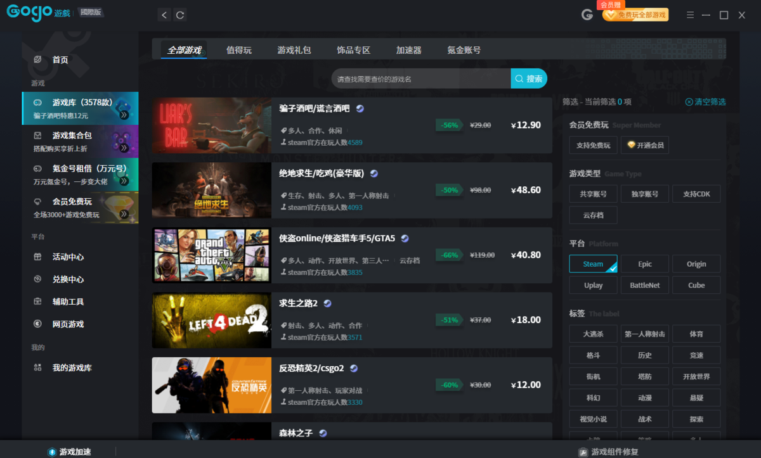Open the Liar's Bar game thumbnail
761x458 pixels.
212,125
